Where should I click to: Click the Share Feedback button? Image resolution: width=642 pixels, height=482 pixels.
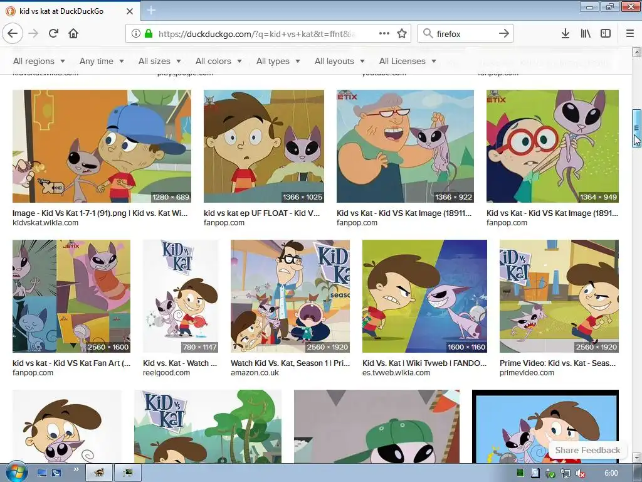pyautogui.click(x=587, y=450)
